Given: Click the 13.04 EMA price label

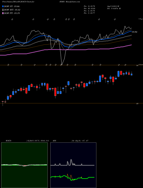Looking at the screenshot, I should (x=134, y=32).
